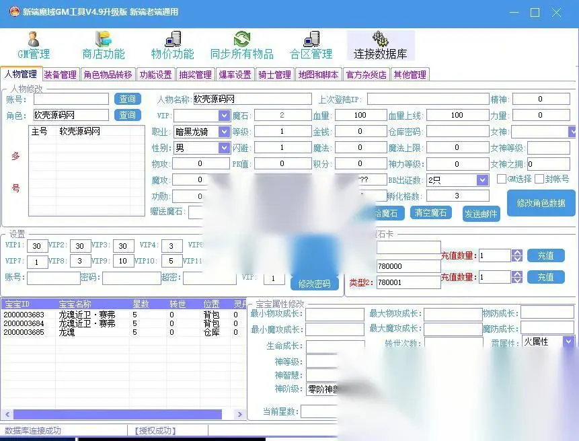The image size is (579, 441).
Task: Click the 人物名称 input field
Action: pos(253,99)
